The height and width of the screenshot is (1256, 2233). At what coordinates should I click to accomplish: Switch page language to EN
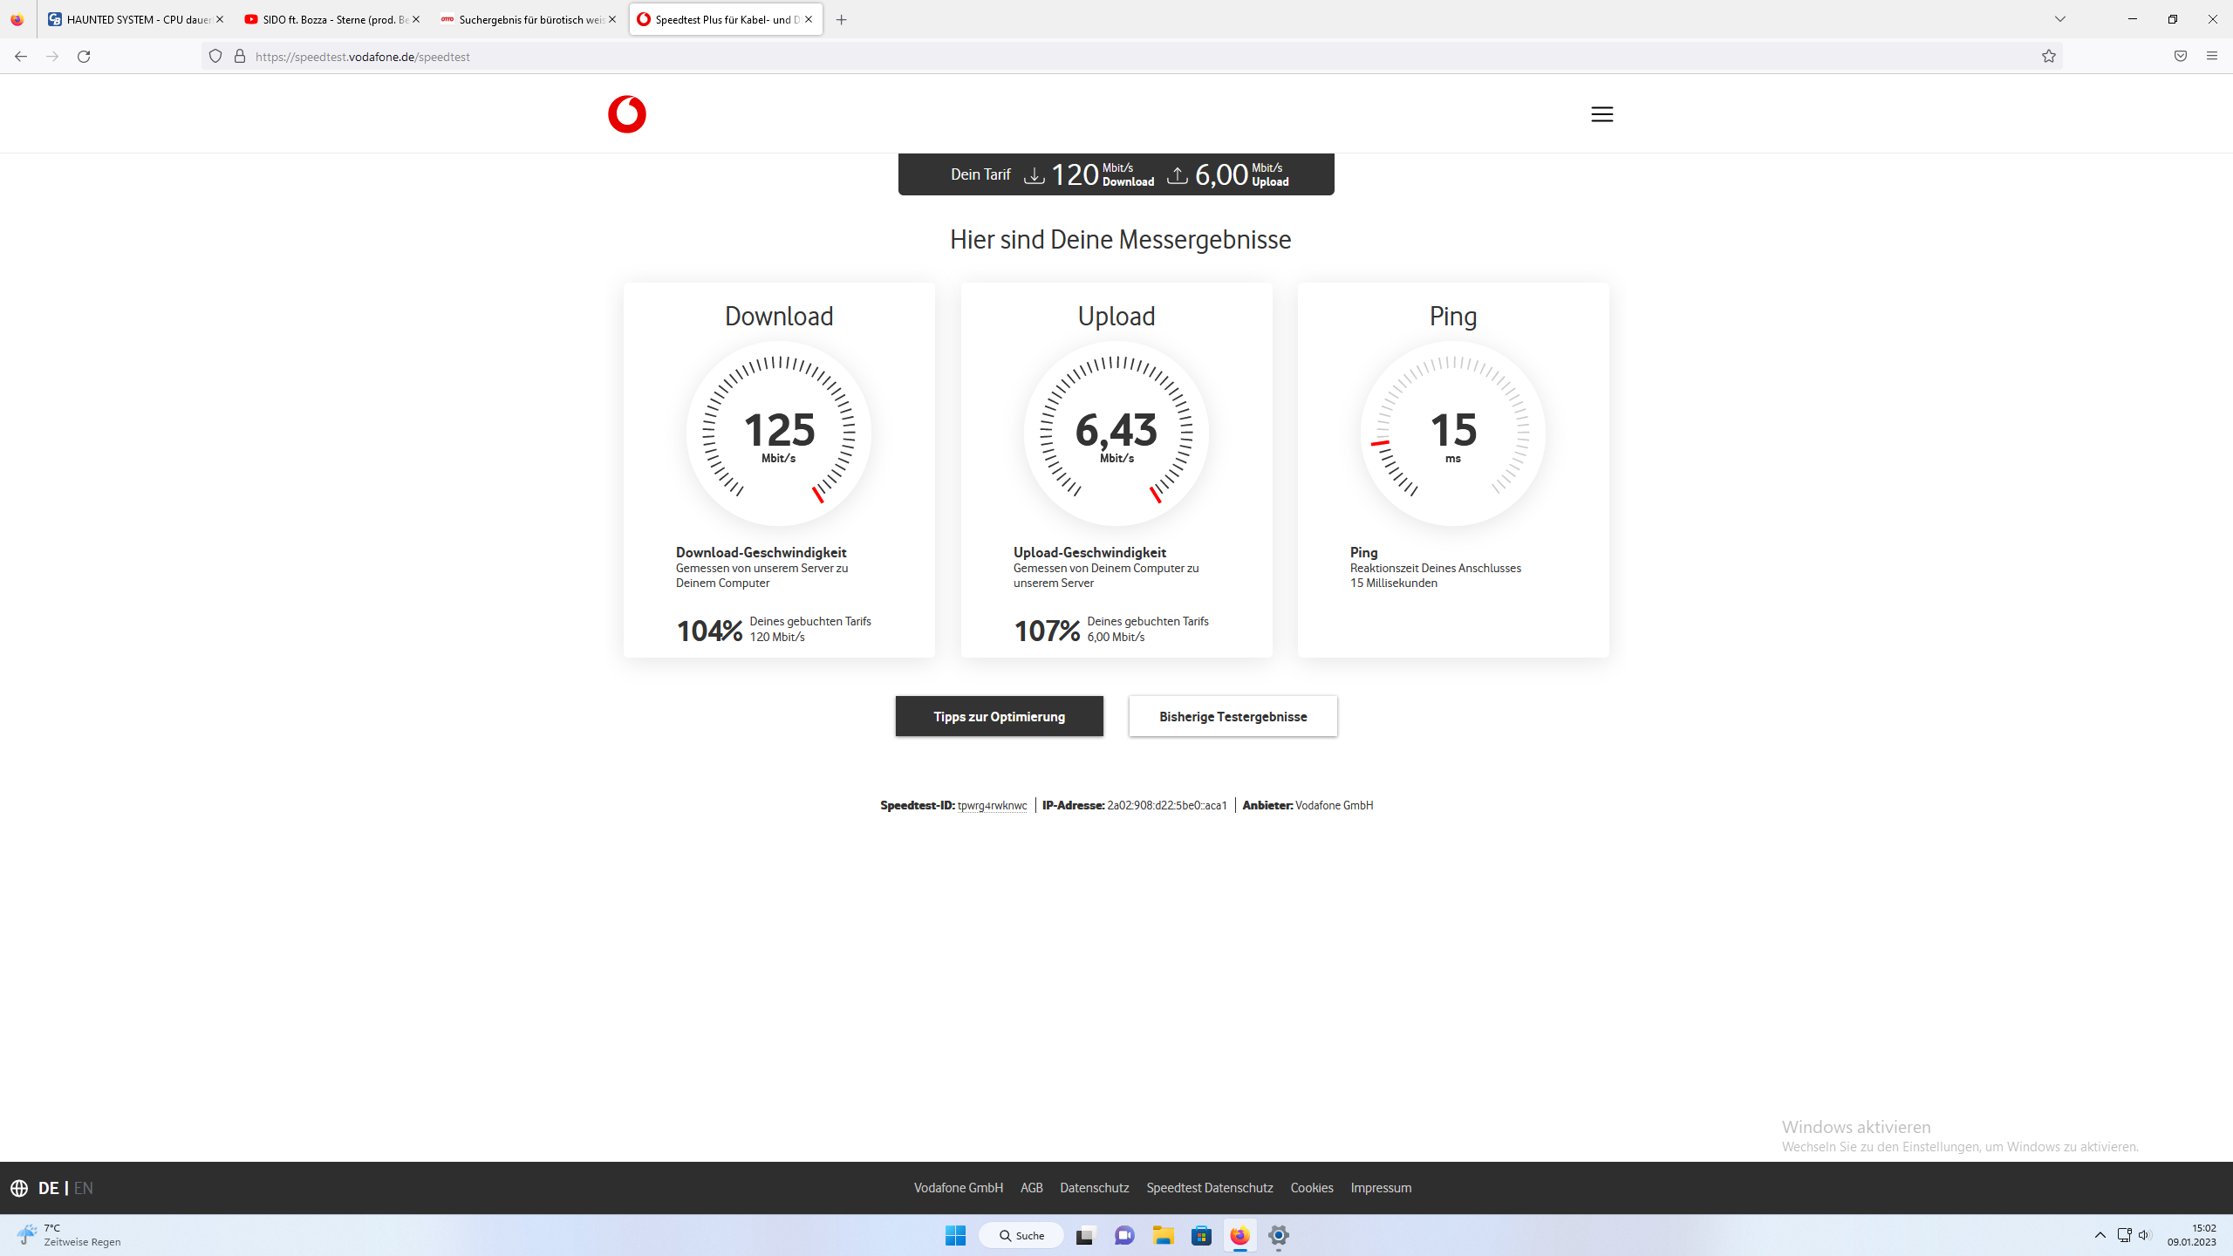click(84, 1188)
